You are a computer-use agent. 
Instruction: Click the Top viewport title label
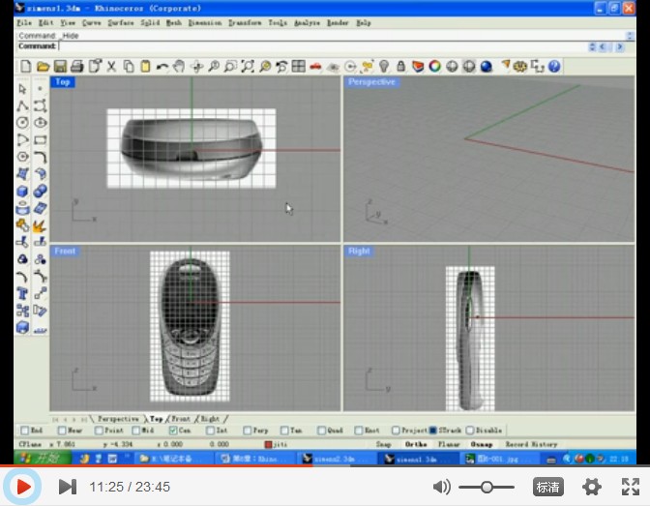click(63, 81)
